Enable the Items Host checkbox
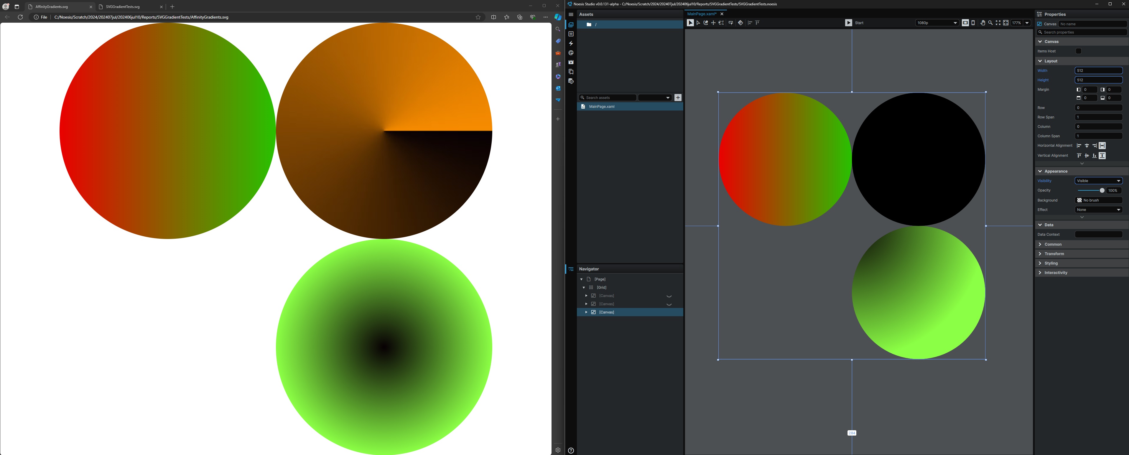The height and width of the screenshot is (455, 1129). (1078, 51)
